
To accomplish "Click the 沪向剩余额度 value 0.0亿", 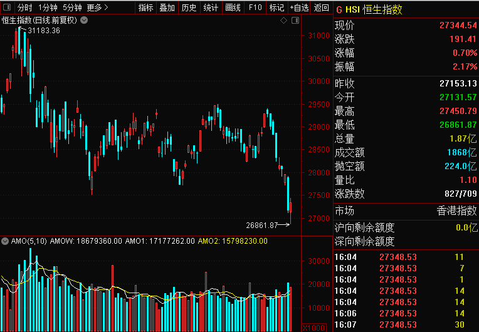I will point(466,227).
